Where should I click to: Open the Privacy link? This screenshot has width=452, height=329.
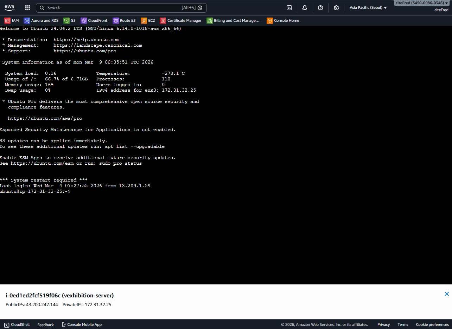383,325
